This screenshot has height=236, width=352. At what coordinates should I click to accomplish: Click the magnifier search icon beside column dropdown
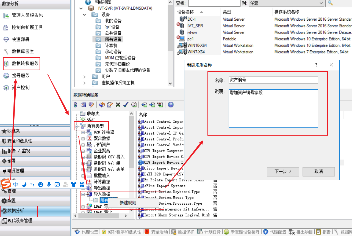(x=330, y=3)
